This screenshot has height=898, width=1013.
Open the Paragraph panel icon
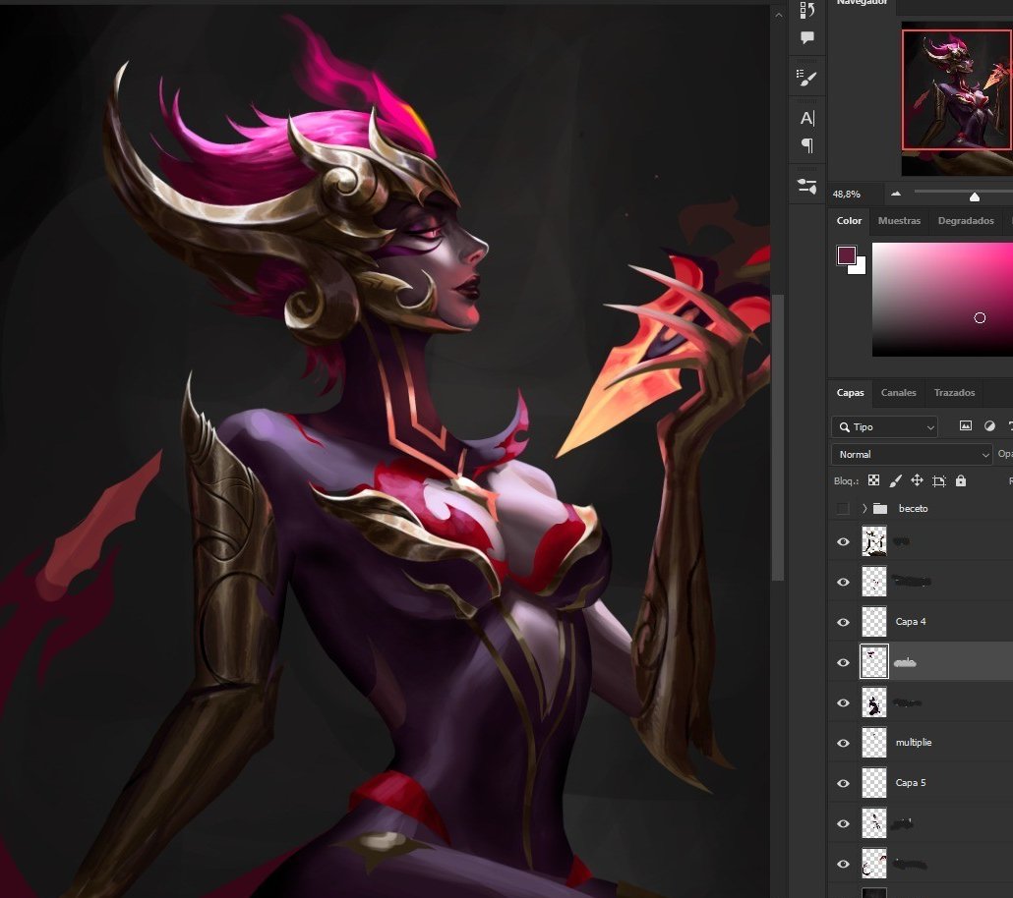click(x=806, y=145)
